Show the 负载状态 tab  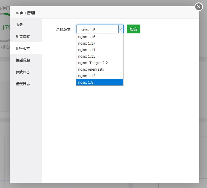click(26, 72)
